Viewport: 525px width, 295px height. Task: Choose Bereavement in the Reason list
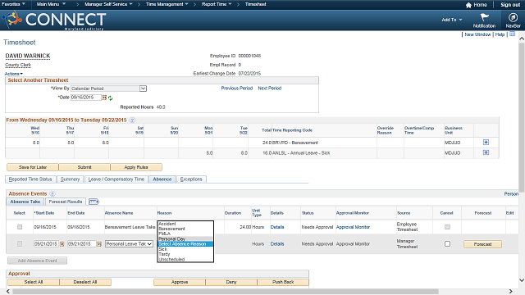[185, 229]
